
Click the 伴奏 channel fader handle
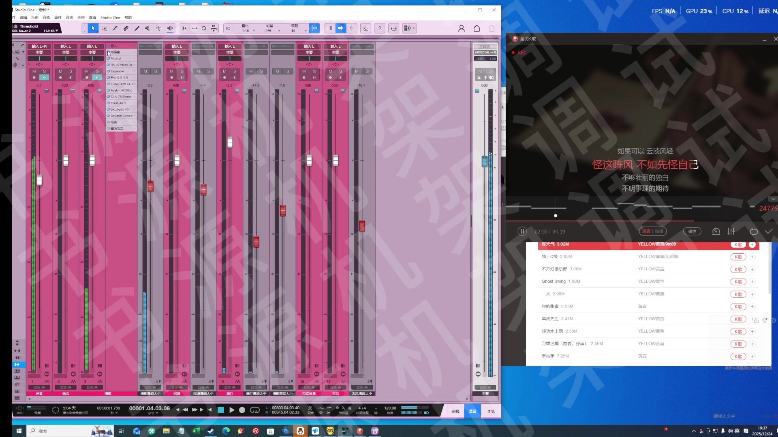39,180
